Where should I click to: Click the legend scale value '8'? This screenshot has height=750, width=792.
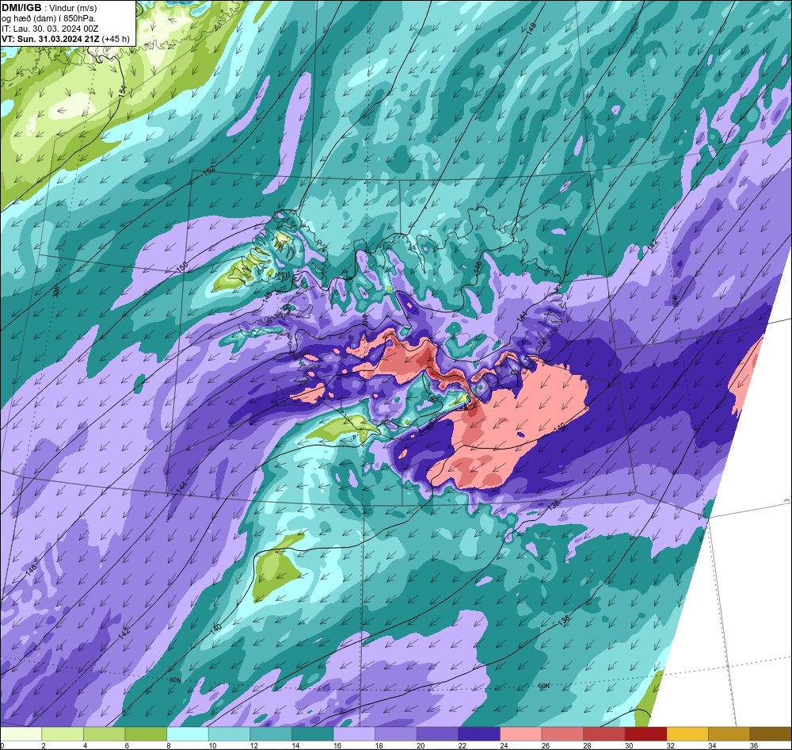[x=167, y=745]
